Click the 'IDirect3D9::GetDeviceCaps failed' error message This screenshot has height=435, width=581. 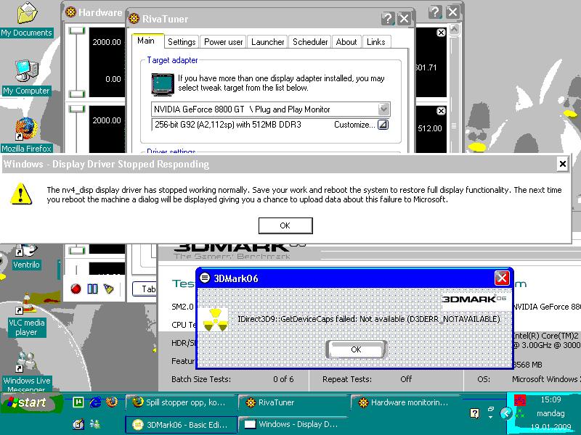369,319
